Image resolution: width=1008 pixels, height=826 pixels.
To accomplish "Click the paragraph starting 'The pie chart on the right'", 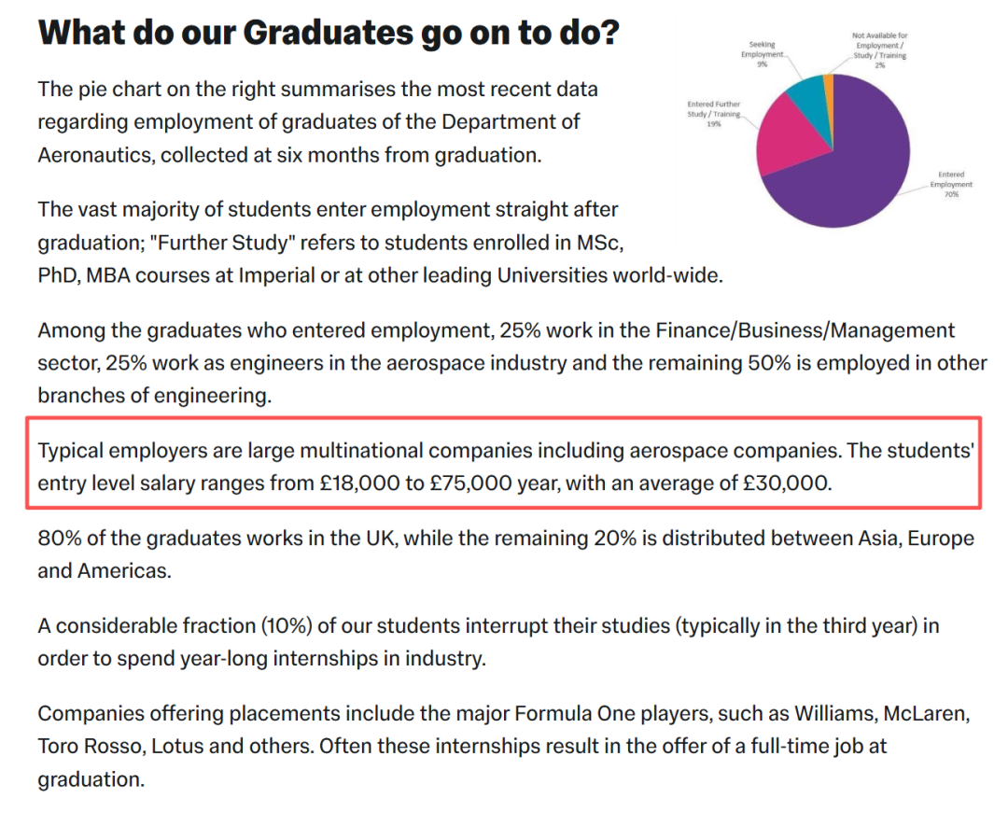I will coord(318,122).
